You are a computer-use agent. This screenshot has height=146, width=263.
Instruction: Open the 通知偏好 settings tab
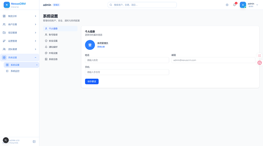pyautogui.click(x=60, y=47)
